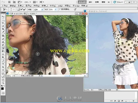Click the zoom field of the sky background document
The width and height of the screenshot is (138, 103).
87,90
